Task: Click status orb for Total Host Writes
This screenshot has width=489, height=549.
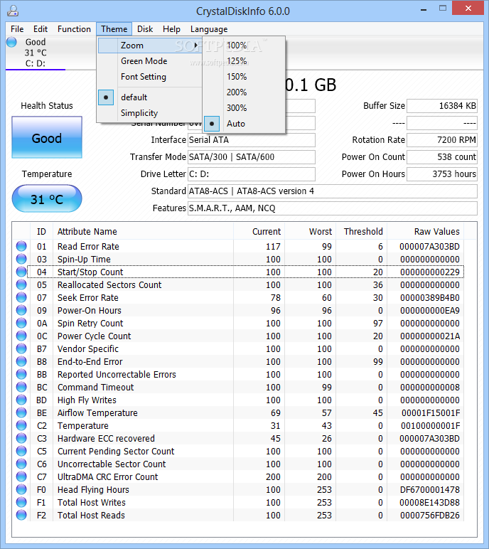Action: pos(21,502)
